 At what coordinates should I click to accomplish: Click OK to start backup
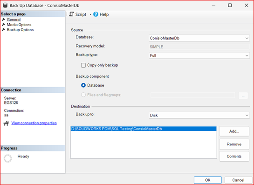pyautogui.click(x=208, y=180)
